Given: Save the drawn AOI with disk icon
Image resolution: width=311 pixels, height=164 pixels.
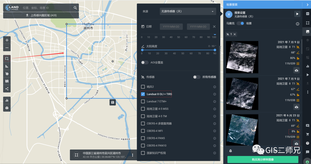Looking at the screenshot, I should pyautogui.click(x=113, y=102).
